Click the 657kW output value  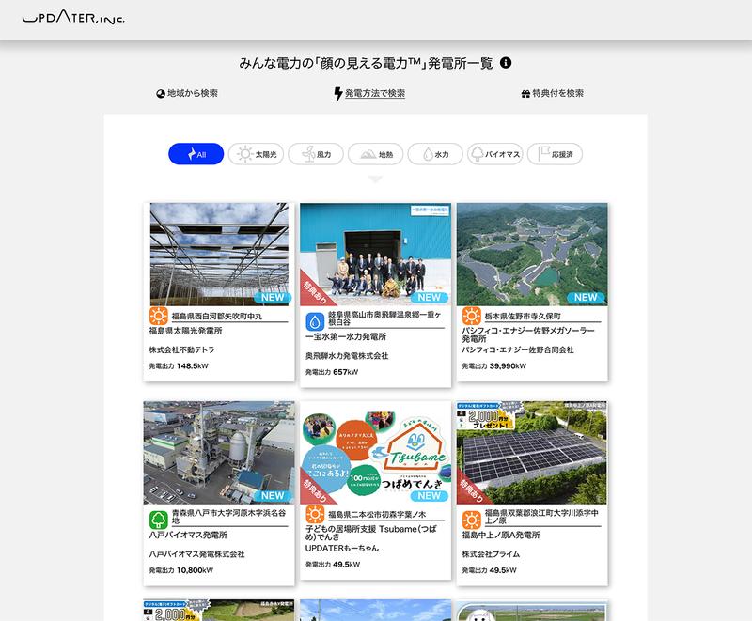coord(345,372)
